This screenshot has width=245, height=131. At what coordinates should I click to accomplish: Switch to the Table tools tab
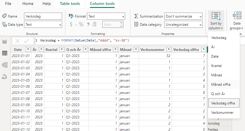click(70, 4)
